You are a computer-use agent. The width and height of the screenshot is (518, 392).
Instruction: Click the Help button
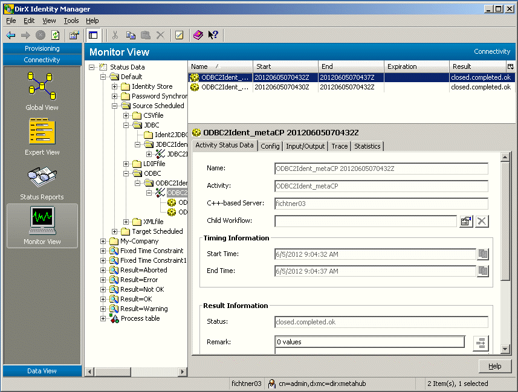[x=494, y=366]
